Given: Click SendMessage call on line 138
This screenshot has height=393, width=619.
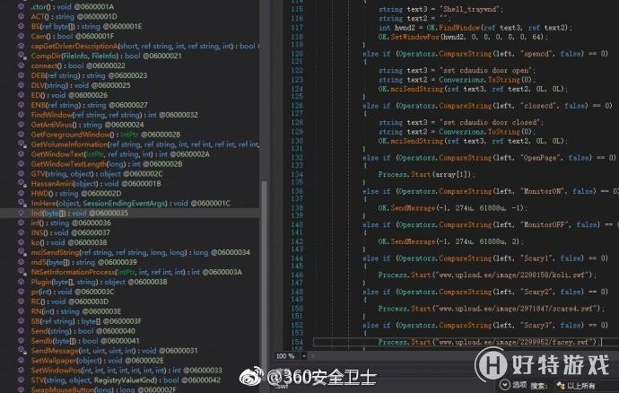Looking at the screenshot, I should [x=413, y=208].
